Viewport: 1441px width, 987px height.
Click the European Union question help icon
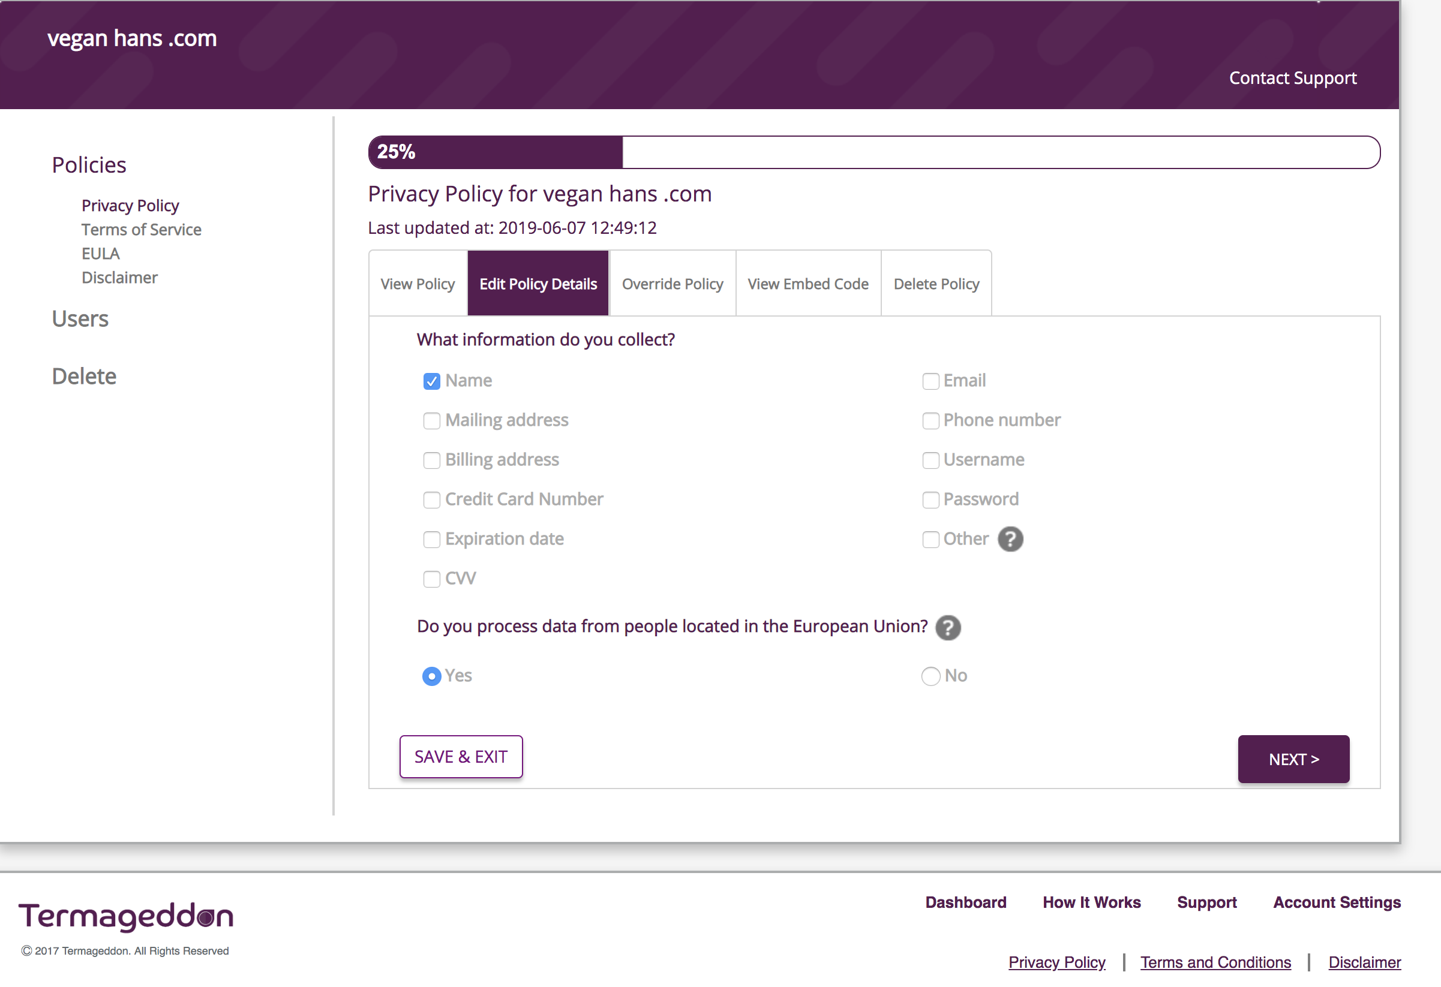pyautogui.click(x=947, y=627)
